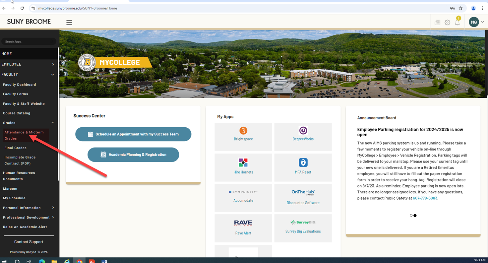
Task: Call Public Safety link 607-778-5083
Action: point(425,198)
